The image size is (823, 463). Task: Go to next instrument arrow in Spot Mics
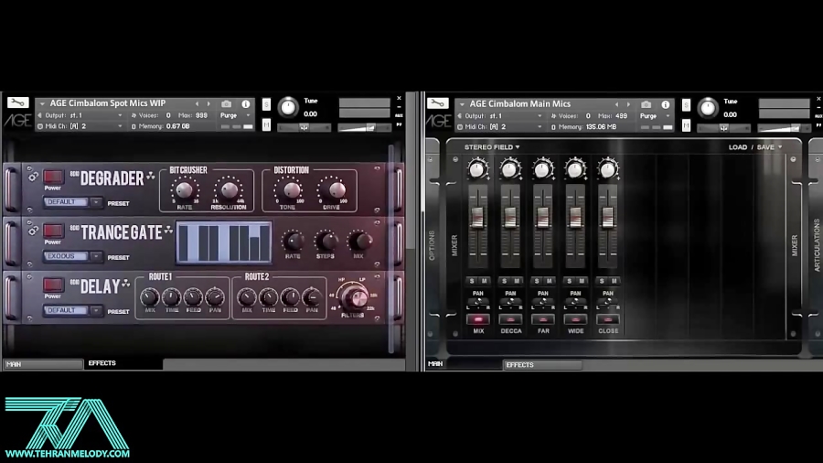[x=208, y=104]
